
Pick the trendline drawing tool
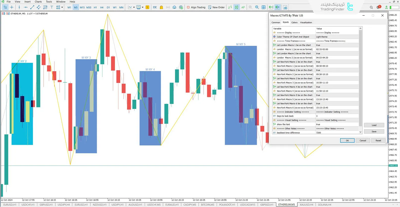(x=32, y=7)
